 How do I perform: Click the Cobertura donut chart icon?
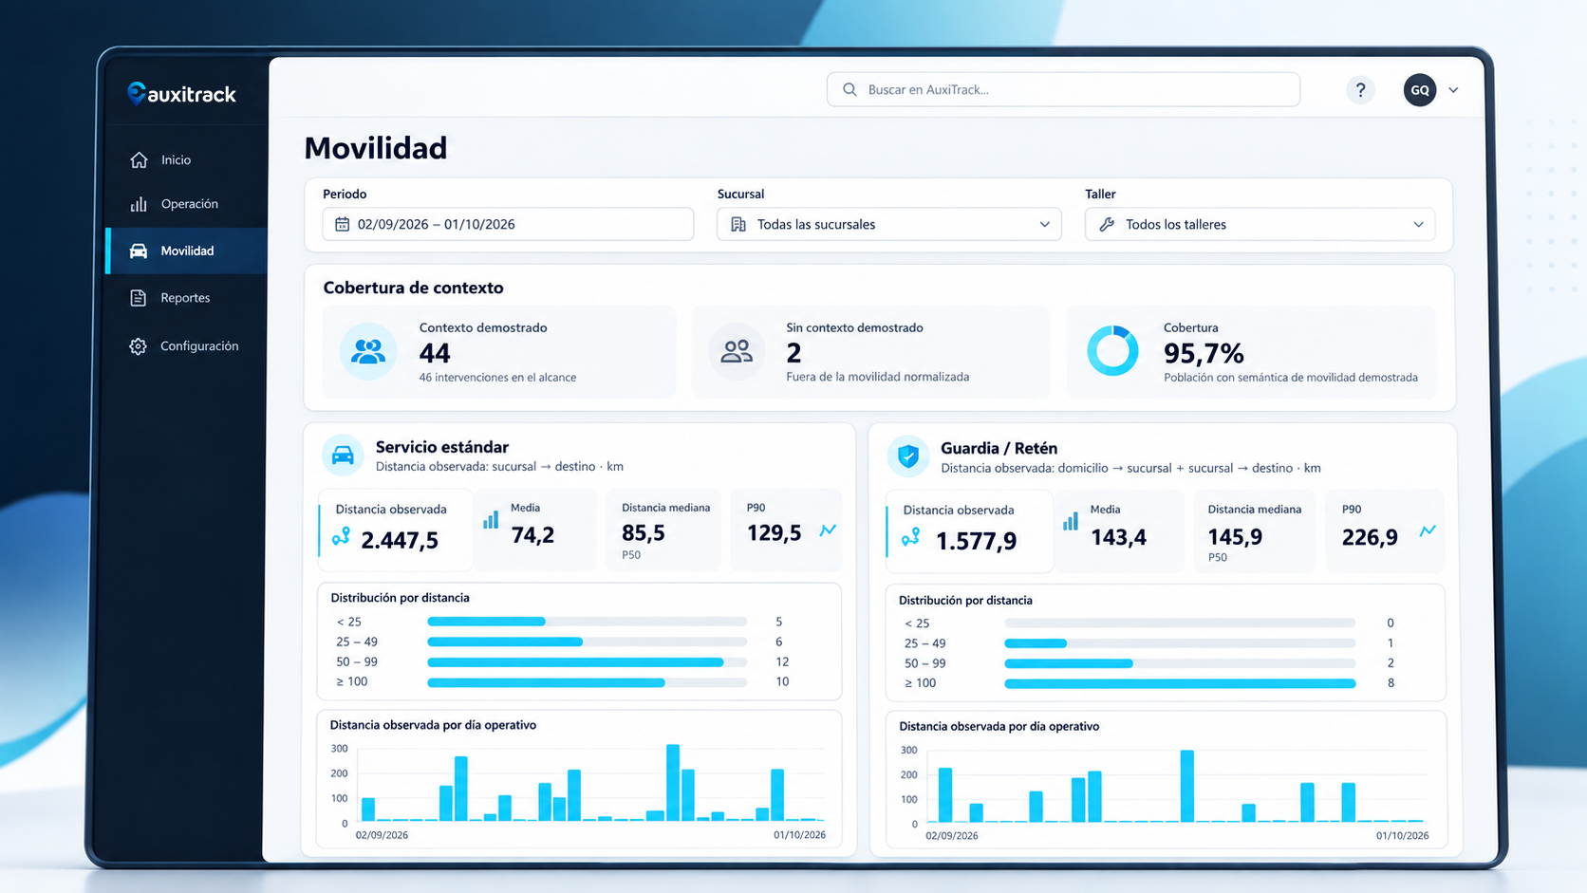click(x=1112, y=351)
